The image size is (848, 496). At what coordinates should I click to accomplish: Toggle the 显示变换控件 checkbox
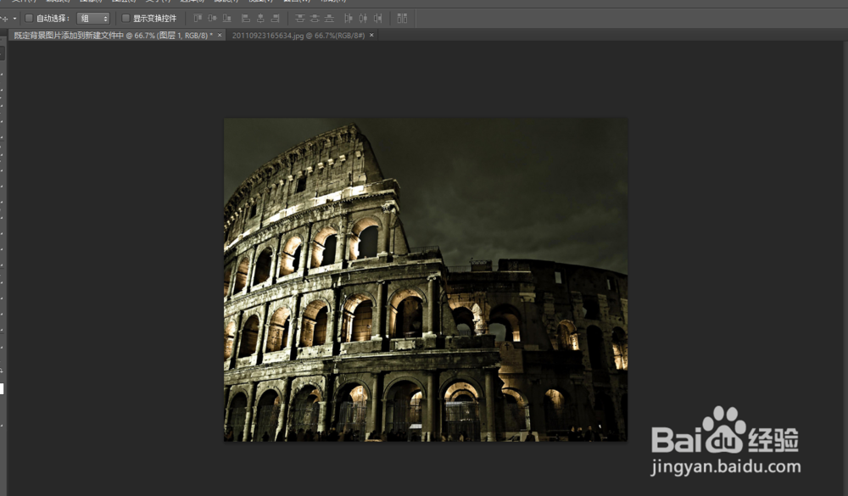126,19
